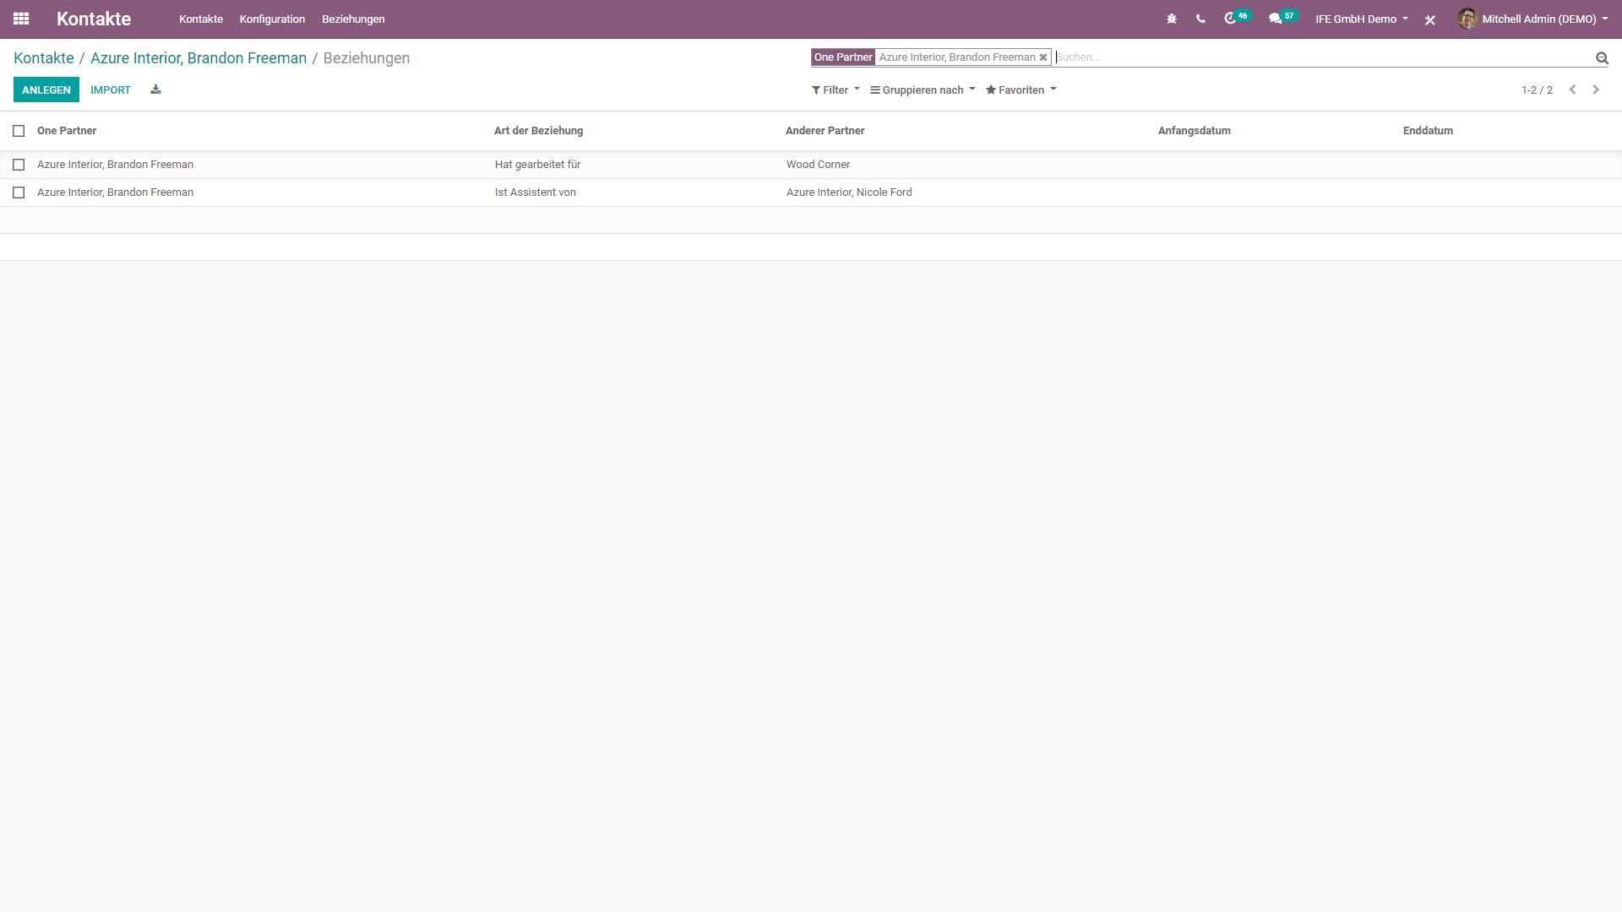Open activities clock icon with badge 46
Viewport: 1622px width, 912px height.
coord(1231,19)
